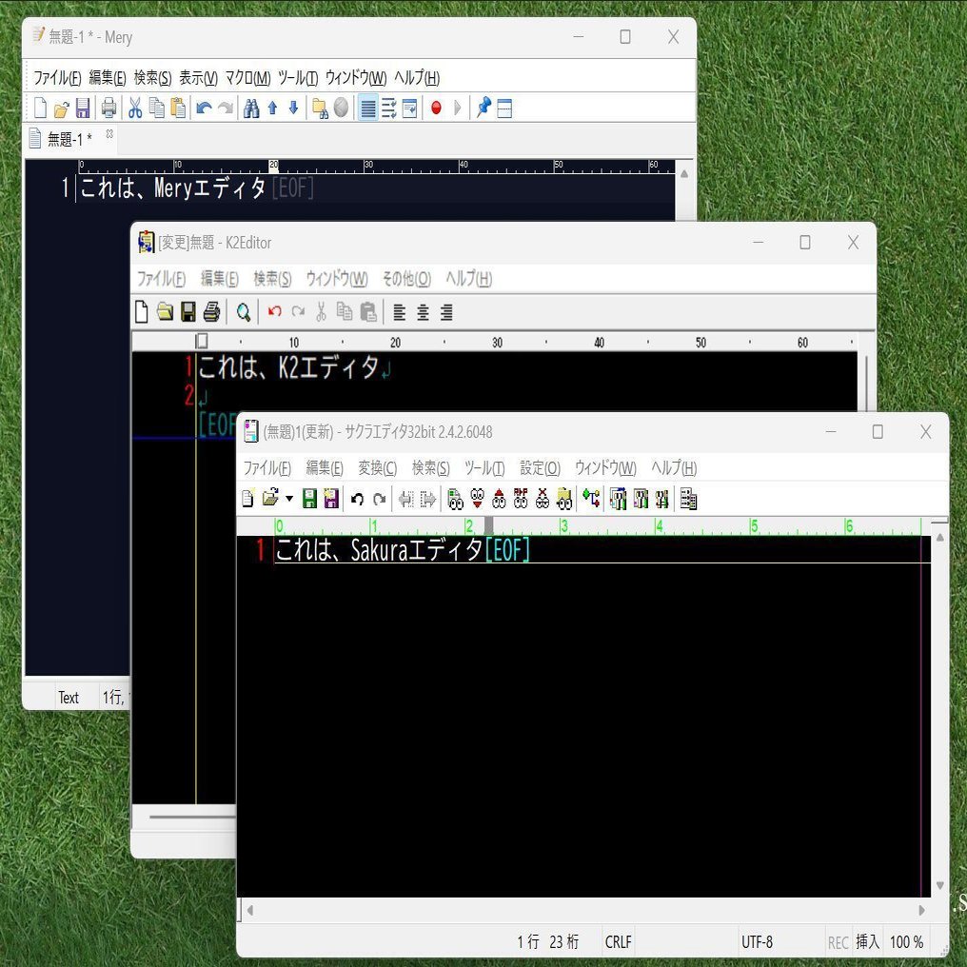The image size is (967, 967).
Task: Undo with K2Editor's red arrow icon
Action: click(274, 311)
